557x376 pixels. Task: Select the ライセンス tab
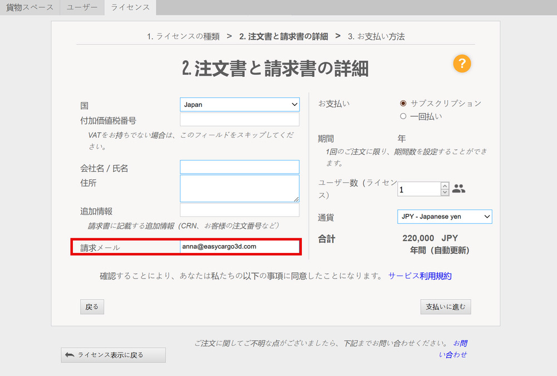click(130, 8)
